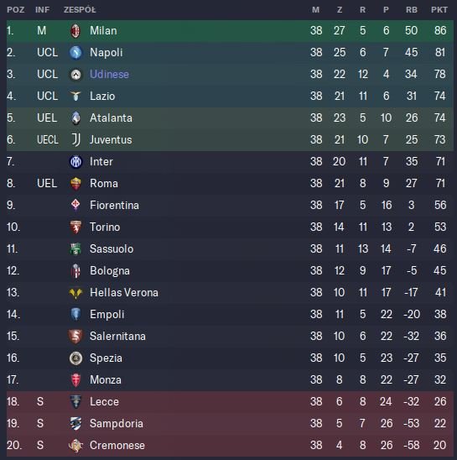Sort standings by POZ header
The width and height of the screenshot is (457, 460).
click(x=16, y=10)
